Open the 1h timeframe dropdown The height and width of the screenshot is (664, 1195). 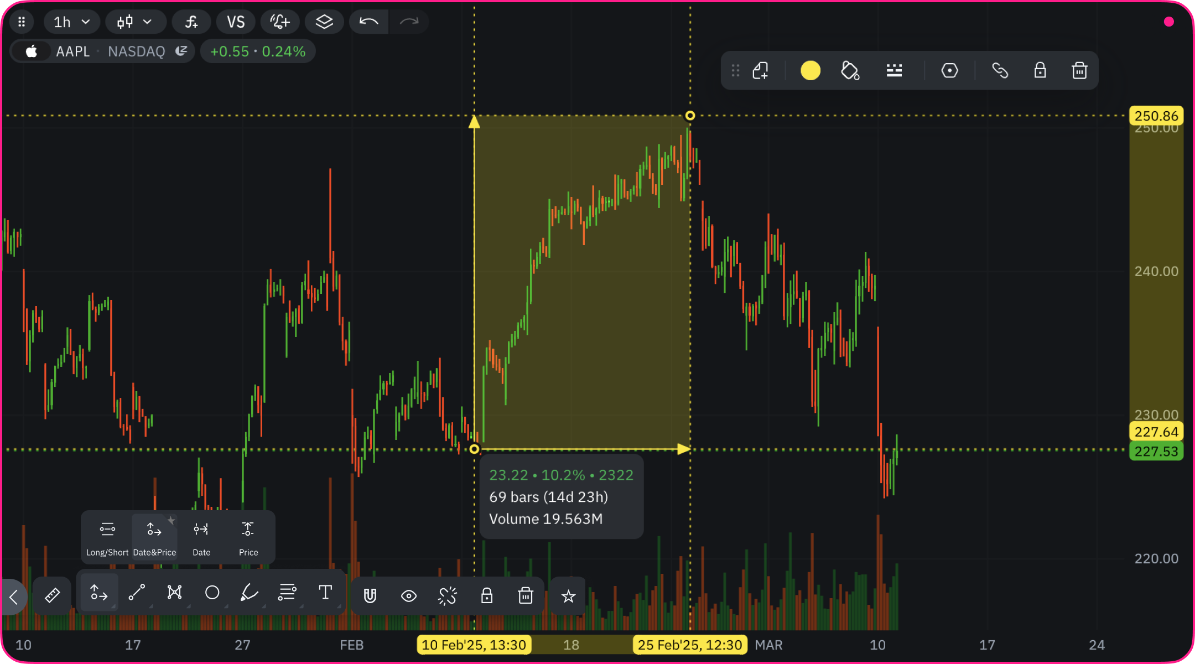71,22
